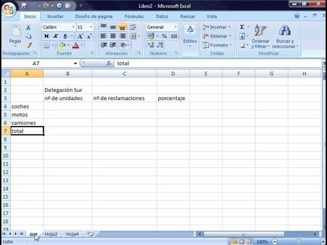Click the Fill down icon

[x=242, y=36]
